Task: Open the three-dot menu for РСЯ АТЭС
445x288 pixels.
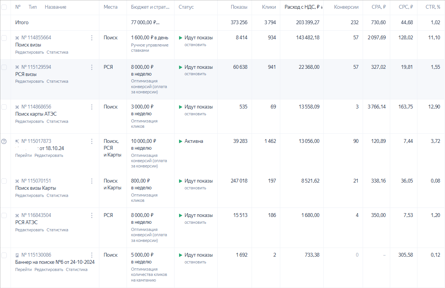Action: (x=92, y=215)
